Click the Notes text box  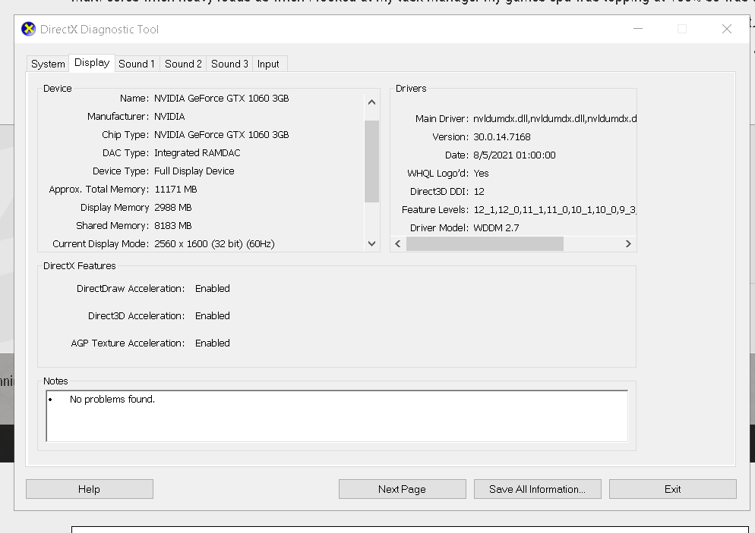(337, 415)
